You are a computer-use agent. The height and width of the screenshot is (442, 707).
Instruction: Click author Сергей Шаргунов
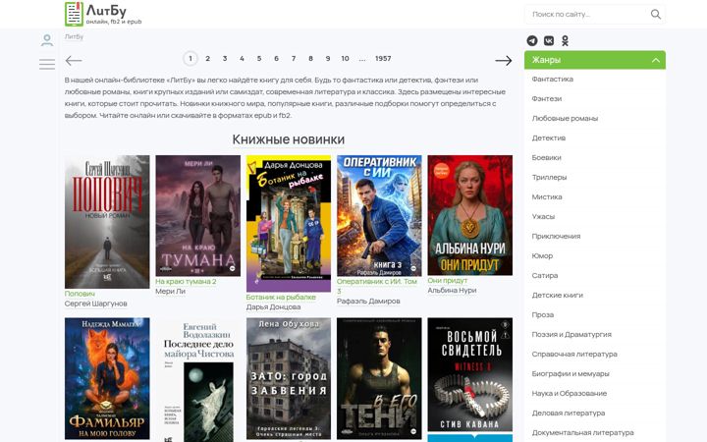(x=95, y=304)
